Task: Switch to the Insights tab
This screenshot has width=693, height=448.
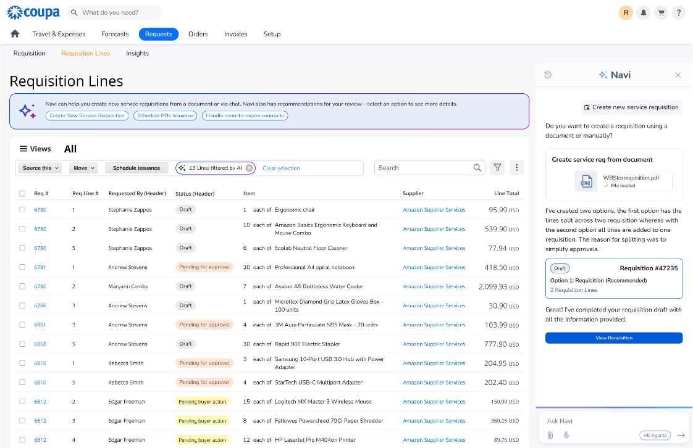Action: [x=138, y=54]
